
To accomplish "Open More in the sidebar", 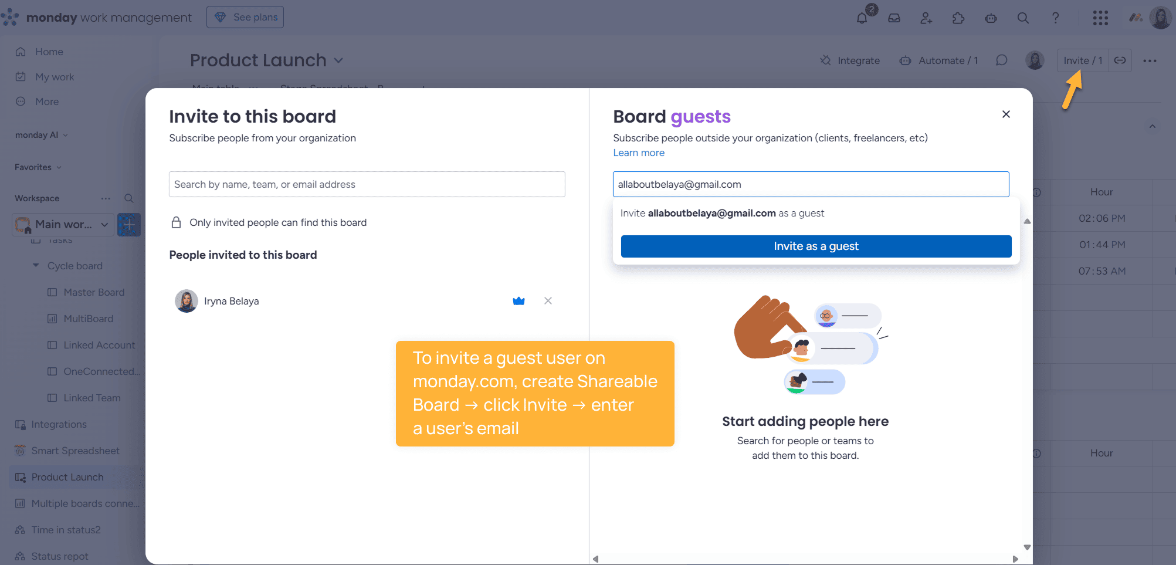I will pyautogui.click(x=47, y=102).
